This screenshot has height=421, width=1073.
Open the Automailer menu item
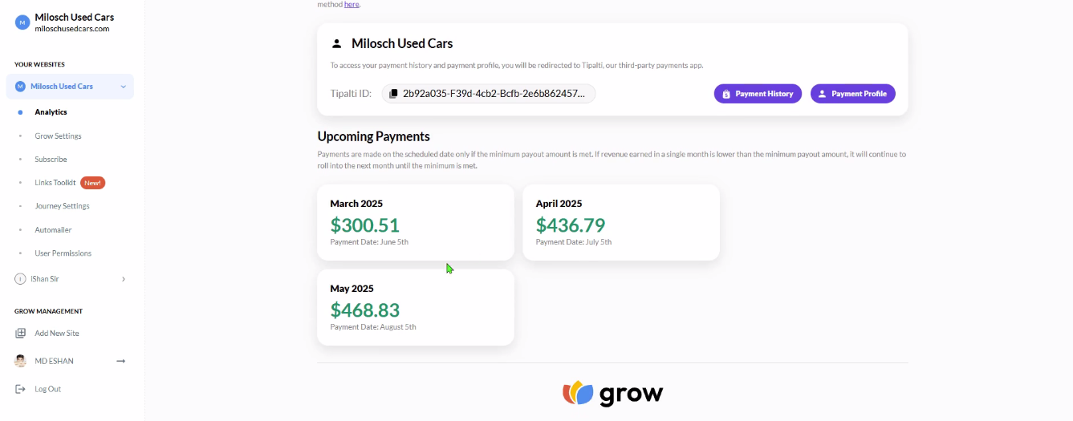[53, 230]
